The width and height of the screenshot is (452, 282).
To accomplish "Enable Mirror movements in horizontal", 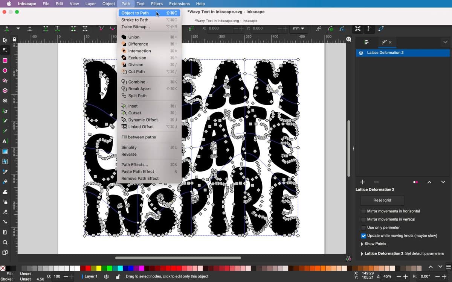I will click(x=363, y=211).
